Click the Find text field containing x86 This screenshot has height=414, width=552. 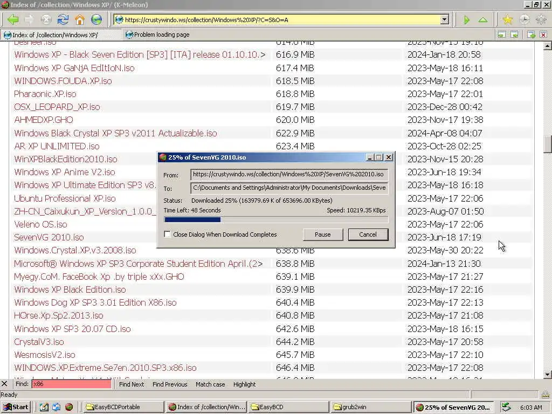click(72, 384)
